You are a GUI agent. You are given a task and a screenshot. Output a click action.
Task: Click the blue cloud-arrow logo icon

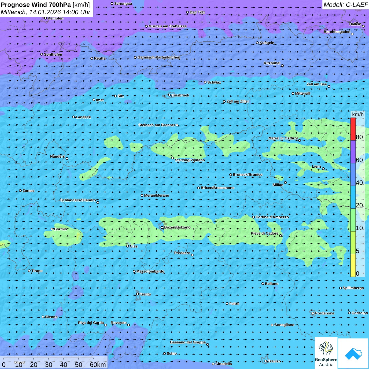[x=353, y=353]
